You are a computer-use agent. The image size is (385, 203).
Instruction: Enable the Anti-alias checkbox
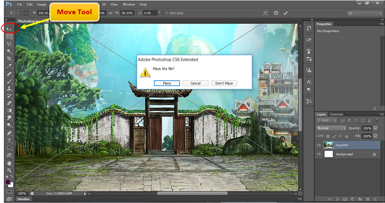167,13
